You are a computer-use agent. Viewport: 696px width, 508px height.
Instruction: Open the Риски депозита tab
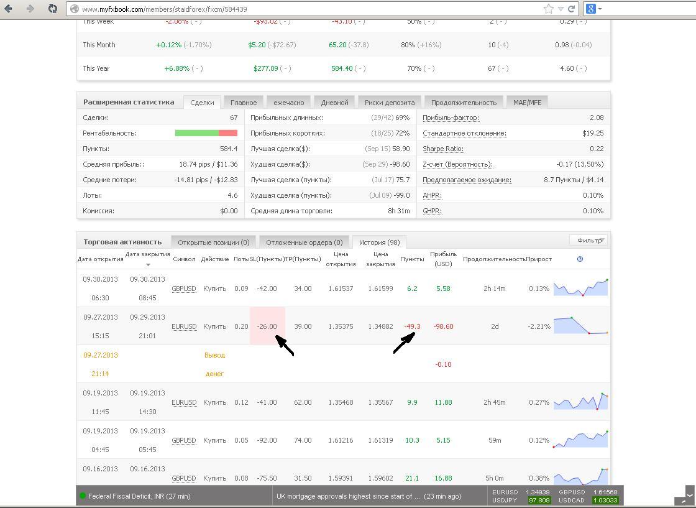click(390, 103)
